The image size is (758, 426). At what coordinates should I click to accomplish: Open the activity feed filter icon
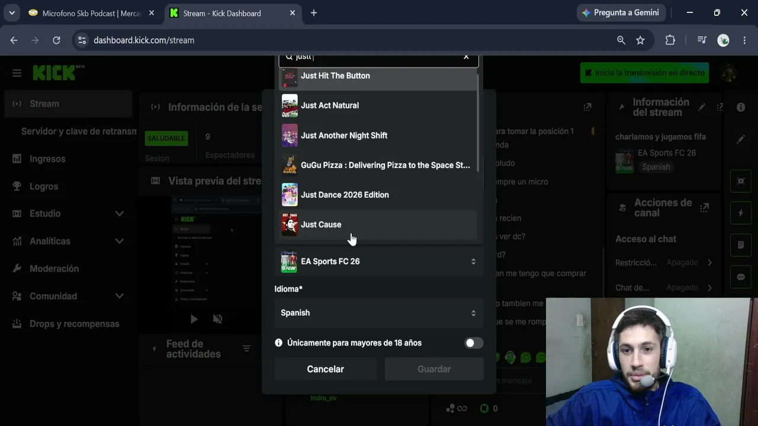246,348
